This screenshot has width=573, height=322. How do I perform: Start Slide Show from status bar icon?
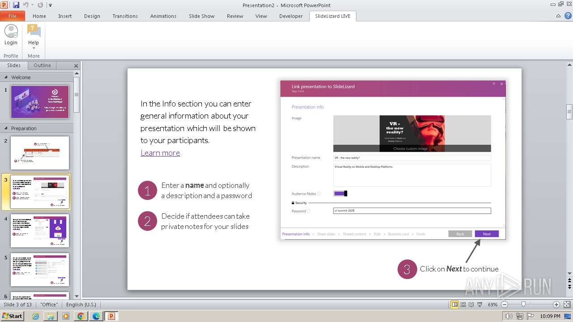479,305
